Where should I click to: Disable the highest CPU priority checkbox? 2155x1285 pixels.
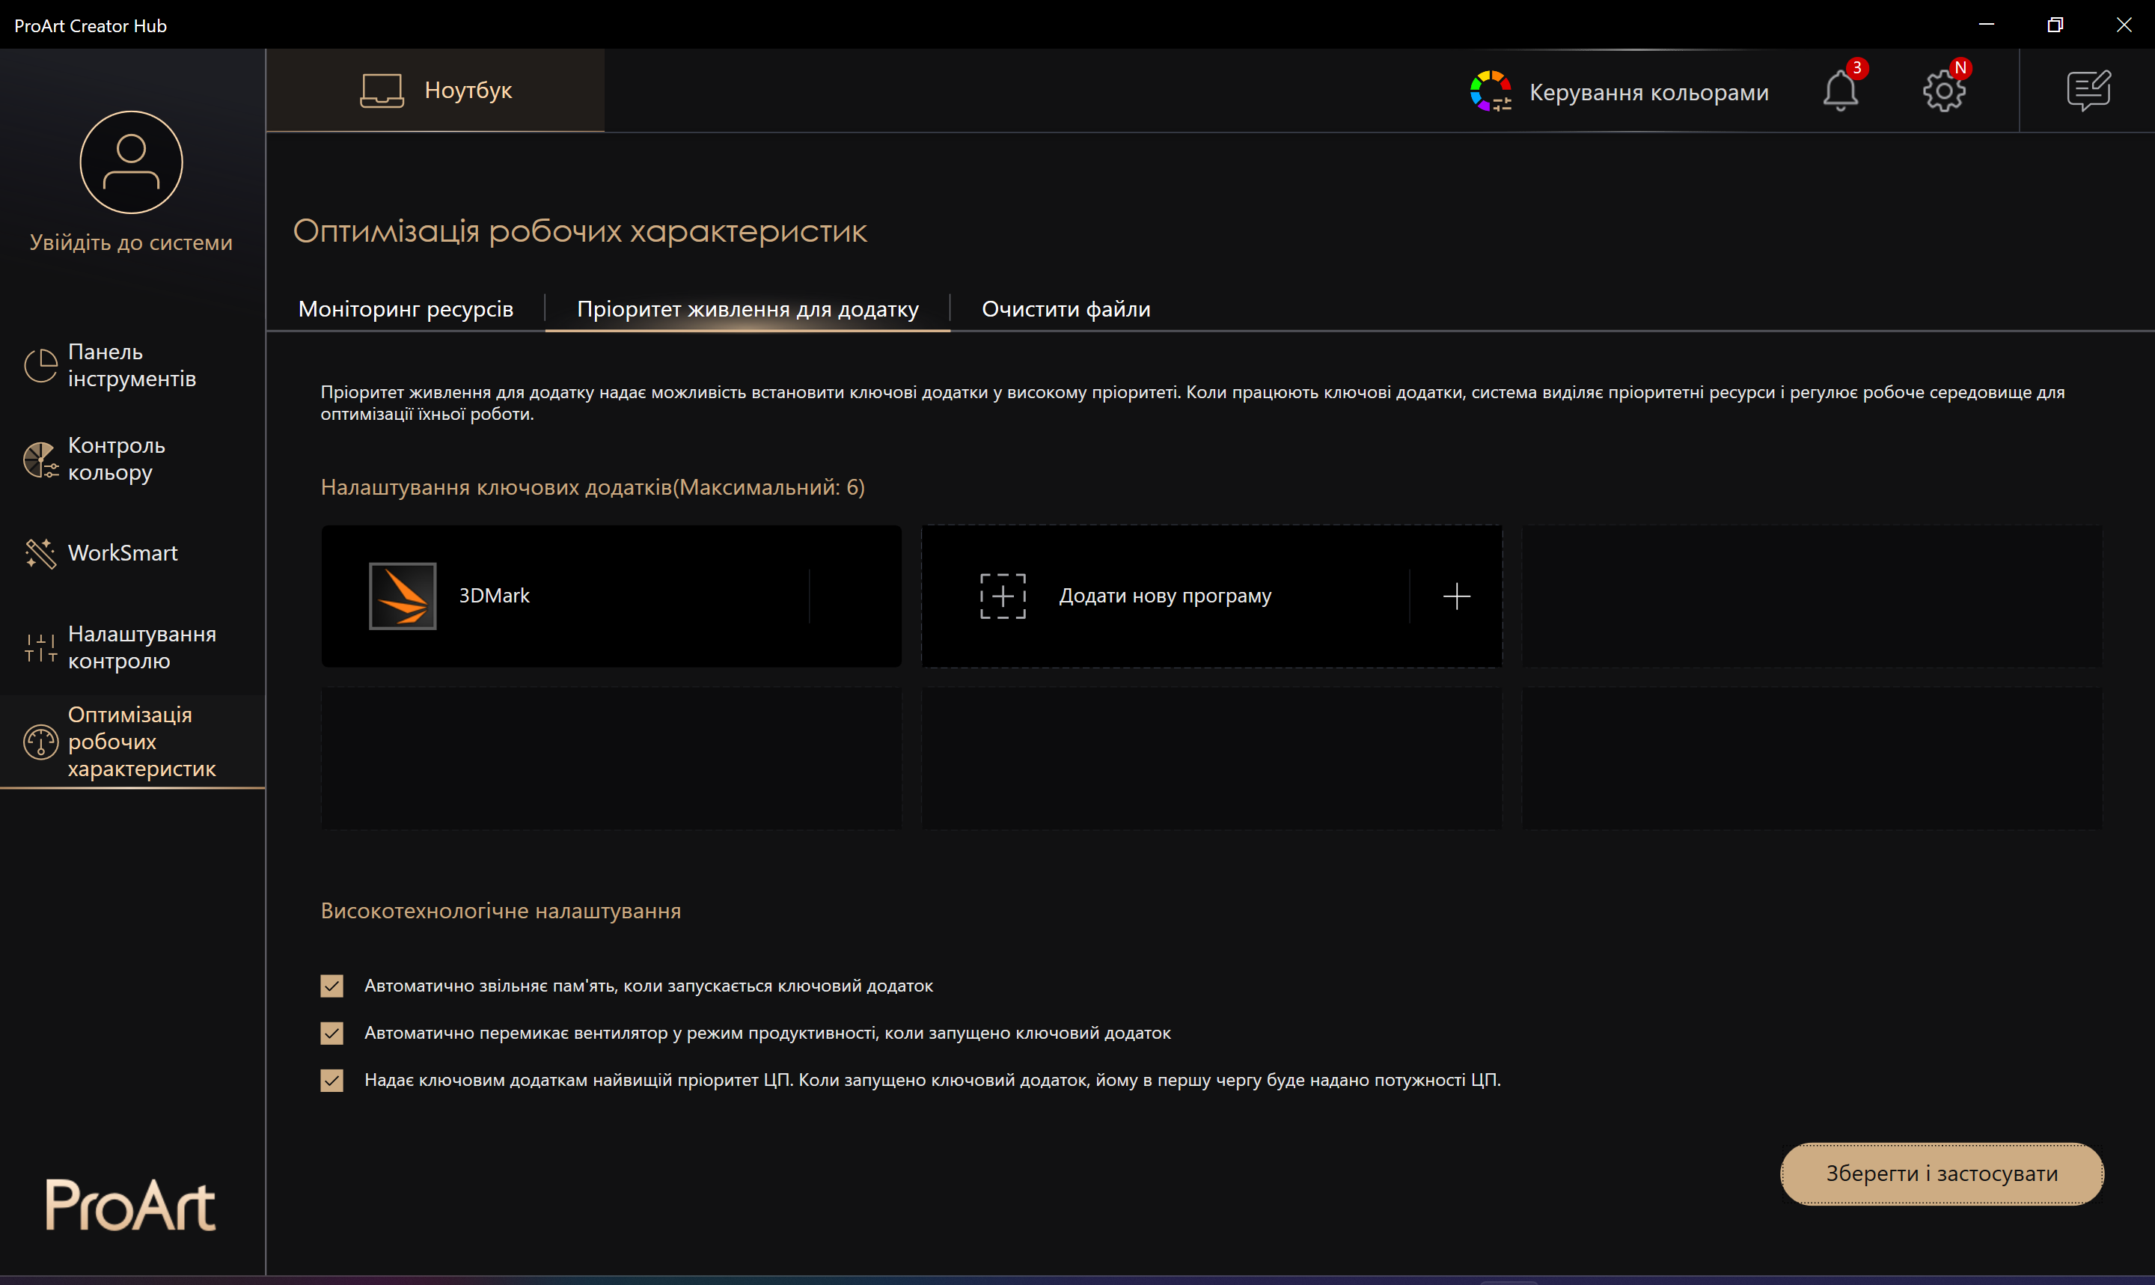coord(331,1080)
